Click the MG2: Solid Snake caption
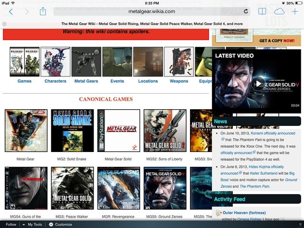The height and width of the screenshot is (228, 304). [x=72, y=159]
